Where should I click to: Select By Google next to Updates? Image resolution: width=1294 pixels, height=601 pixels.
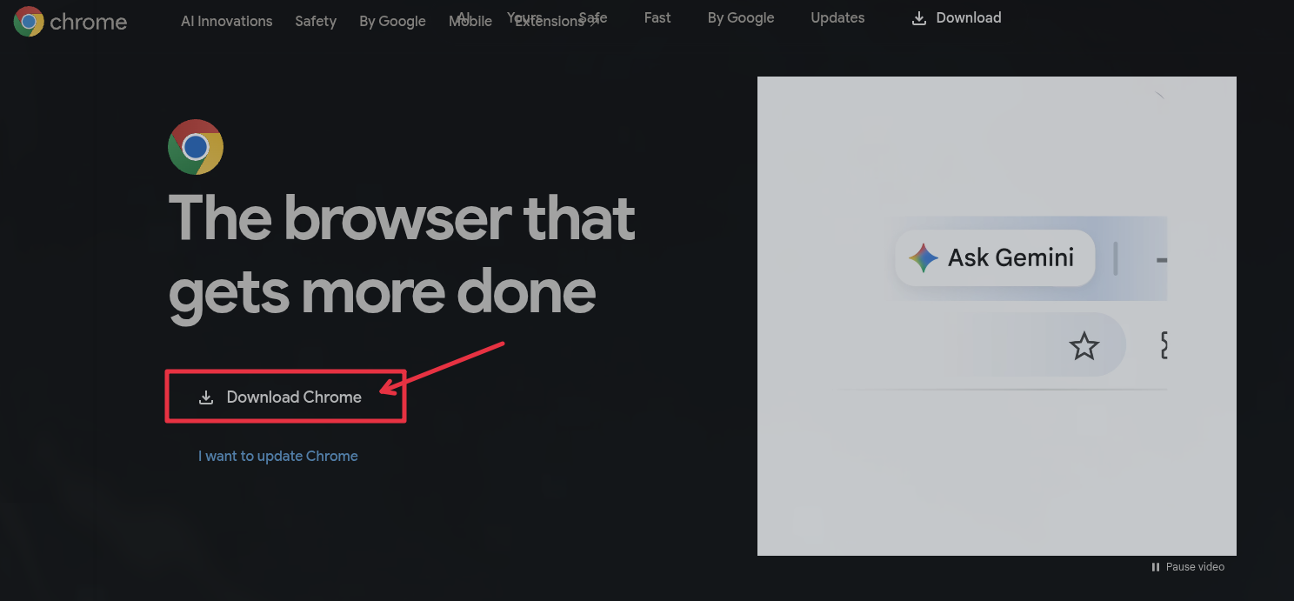(741, 17)
